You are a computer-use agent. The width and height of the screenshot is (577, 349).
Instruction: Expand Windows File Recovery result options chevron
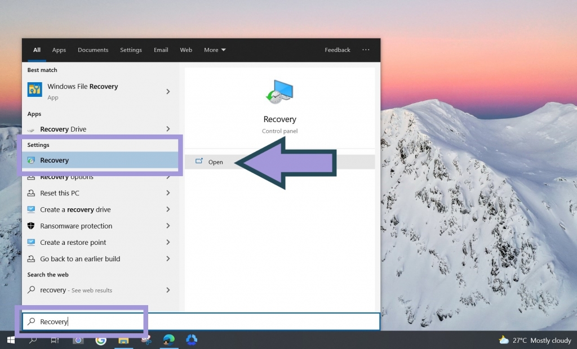click(x=167, y=91)
